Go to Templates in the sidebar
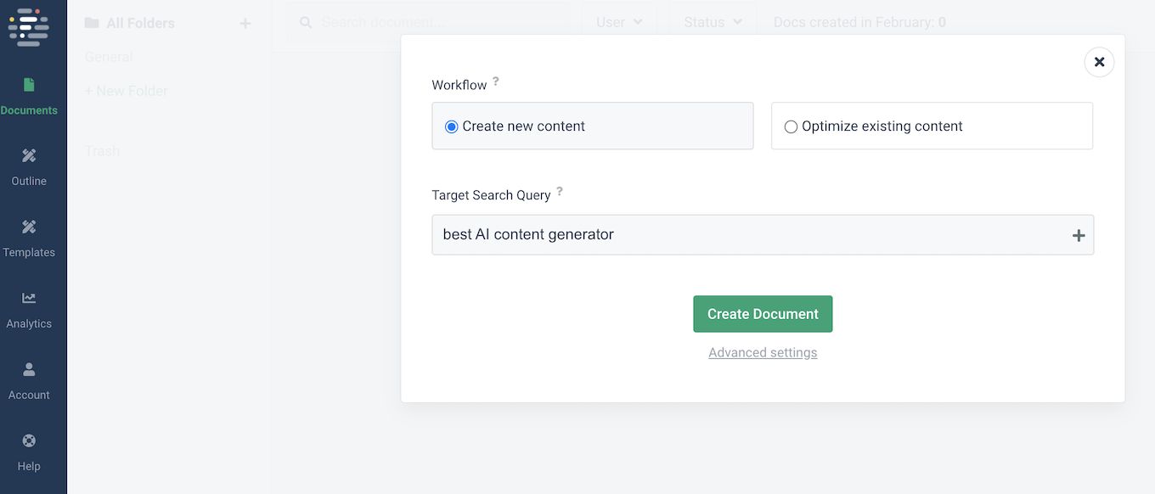The width and height of the screenshot is (1155, 494). [x=29, y=238]
